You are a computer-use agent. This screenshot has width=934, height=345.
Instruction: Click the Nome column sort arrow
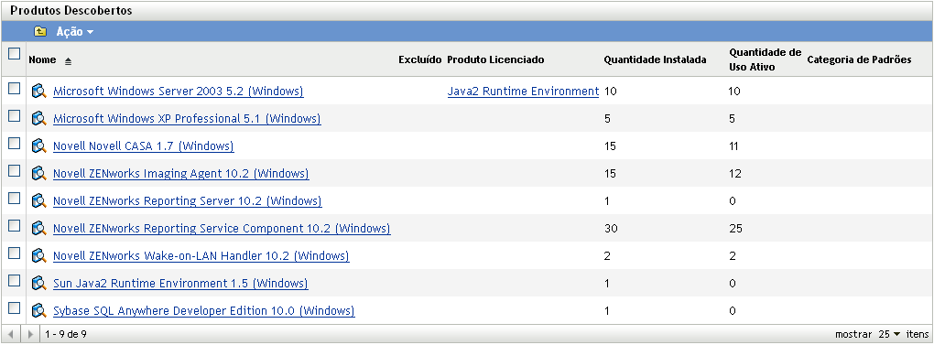click(x=68, y=60)
